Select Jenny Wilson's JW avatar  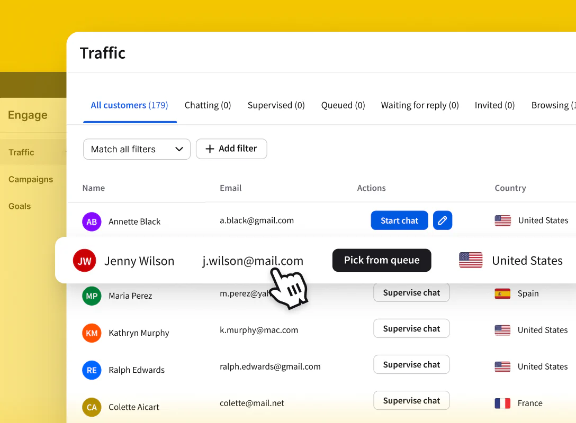click(x=84, y=260)
